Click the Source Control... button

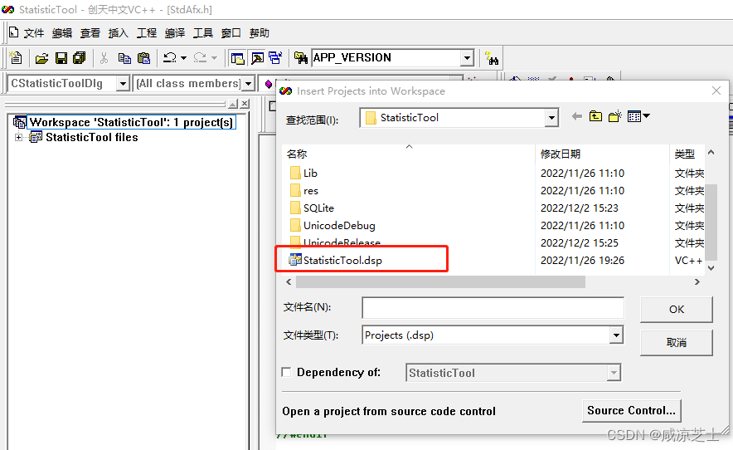(631, 410)
